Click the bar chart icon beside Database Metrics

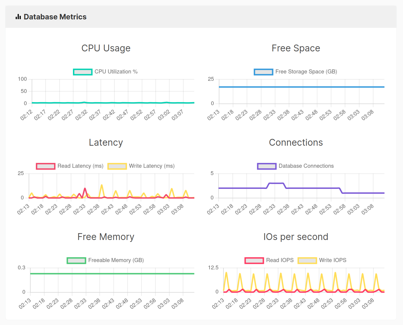click(x=18, y=17)
